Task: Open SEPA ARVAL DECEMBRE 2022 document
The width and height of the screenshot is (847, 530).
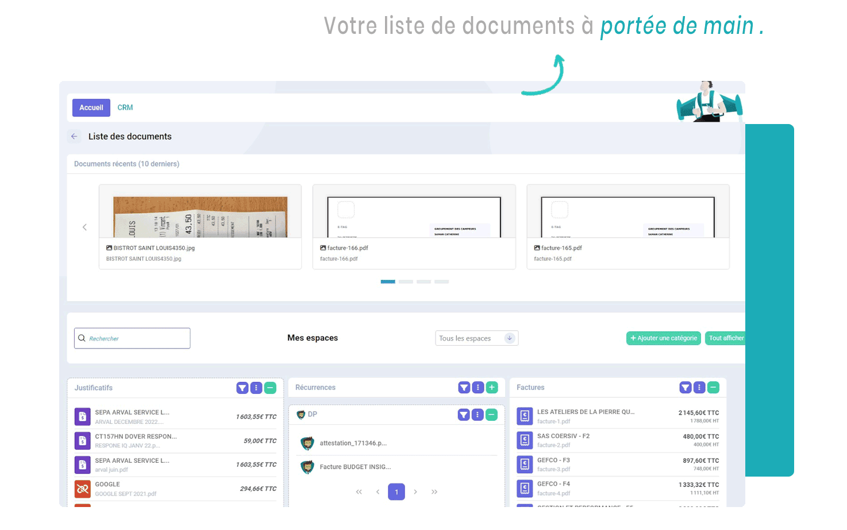Action: pos(175,417)
